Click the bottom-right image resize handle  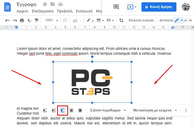[x=131, y=103]
